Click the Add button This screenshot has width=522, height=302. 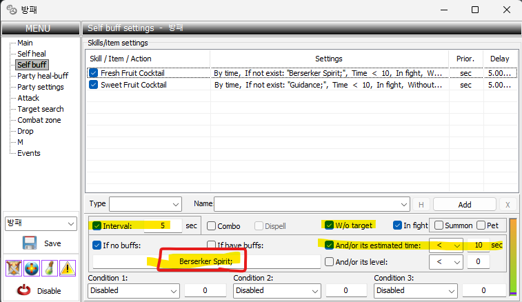click(x=464, y=205)
